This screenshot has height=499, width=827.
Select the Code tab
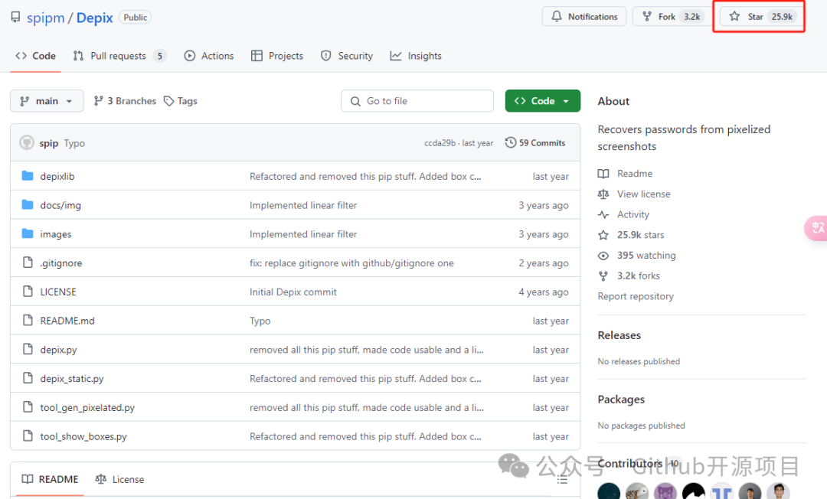[36, 56]
